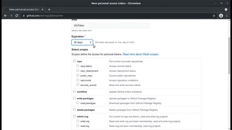Enable the repo scope checkbox

(74, 61)
